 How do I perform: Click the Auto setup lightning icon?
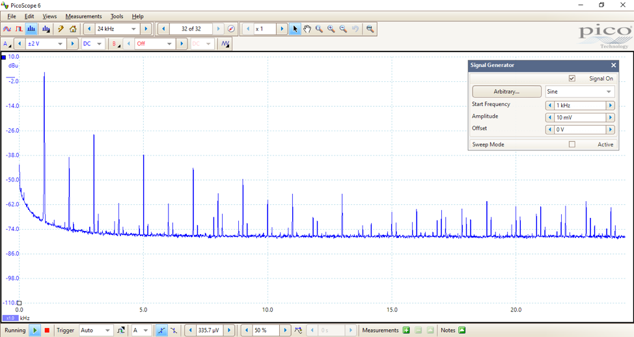[61, 29]
